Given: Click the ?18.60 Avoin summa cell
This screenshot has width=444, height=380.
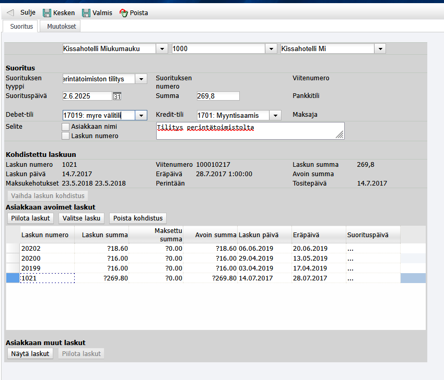Looking at the screenshot, I should click(211, 248).
